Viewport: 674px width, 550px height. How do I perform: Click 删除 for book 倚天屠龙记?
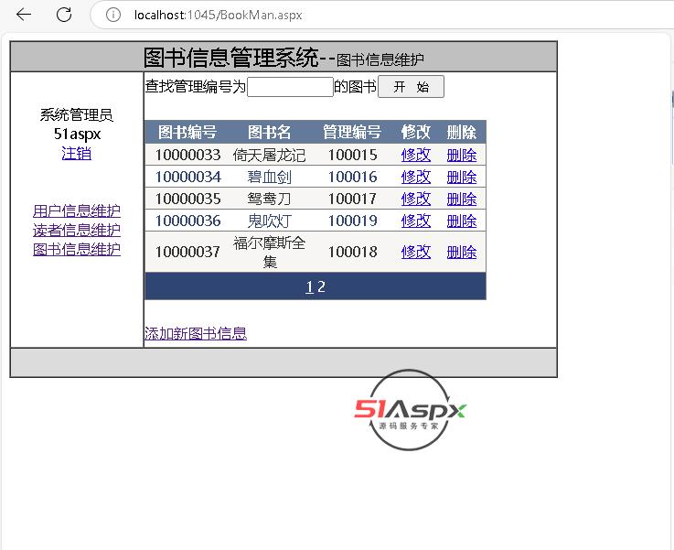click(x=461, y=155)
